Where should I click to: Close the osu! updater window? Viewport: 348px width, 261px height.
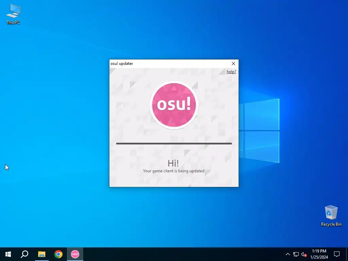tap(233, 64)
